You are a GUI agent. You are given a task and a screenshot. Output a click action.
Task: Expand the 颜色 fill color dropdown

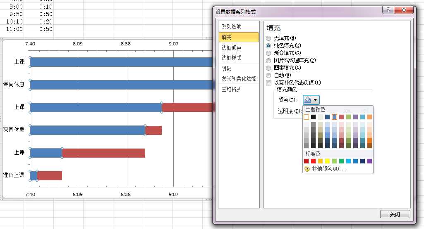[x=311, y=100]
